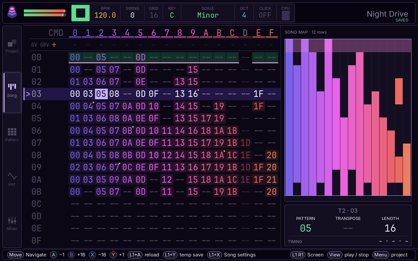Click the top master level meter
Viewport: 418px width, 261px height.
click(45, 11)
